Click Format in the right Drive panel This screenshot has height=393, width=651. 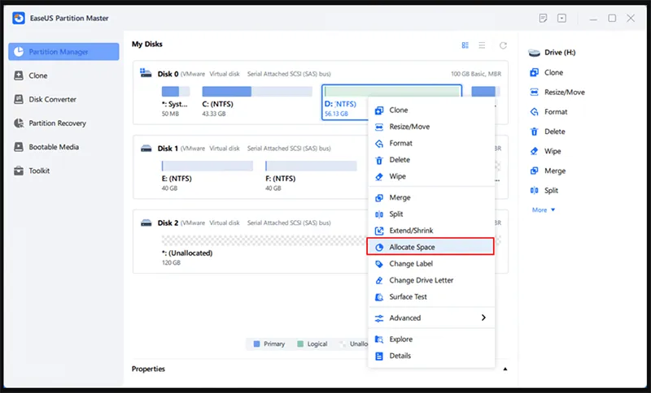[x=548, y=112]
